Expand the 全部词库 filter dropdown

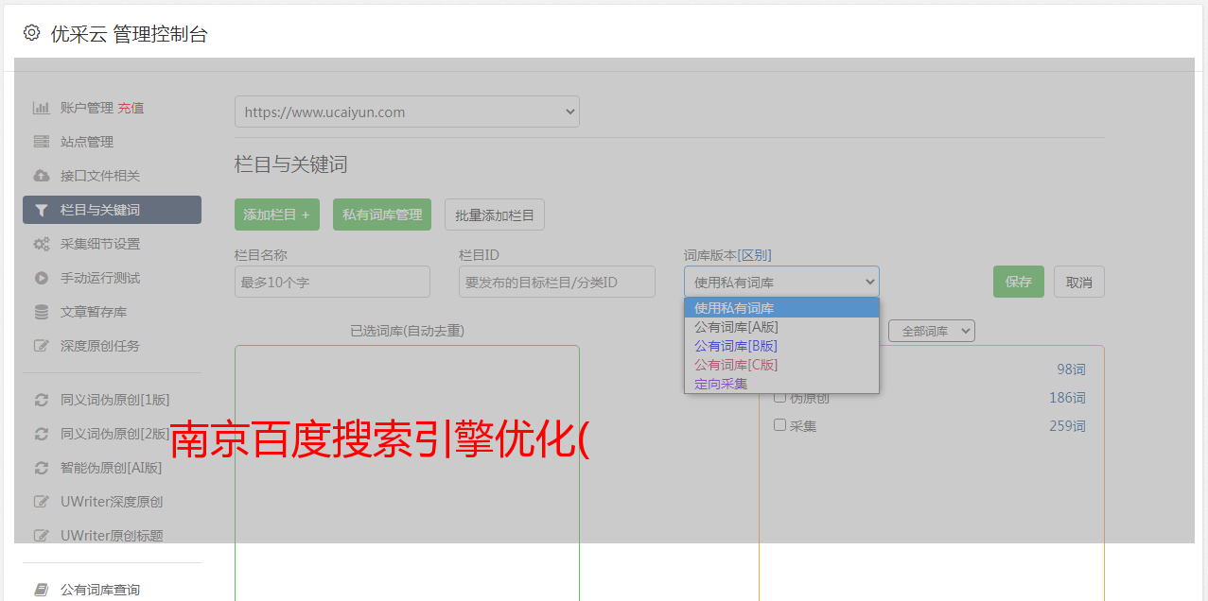point(931,331)
